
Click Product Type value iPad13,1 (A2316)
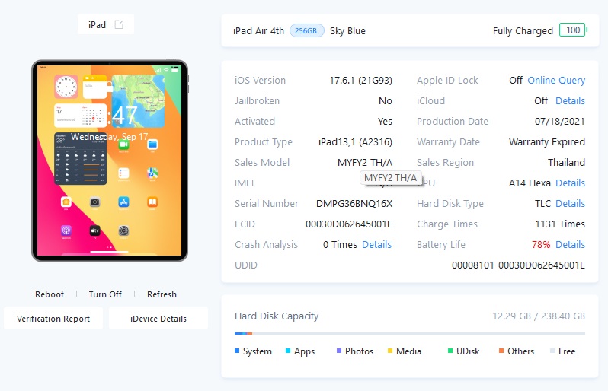coord(355,141)
